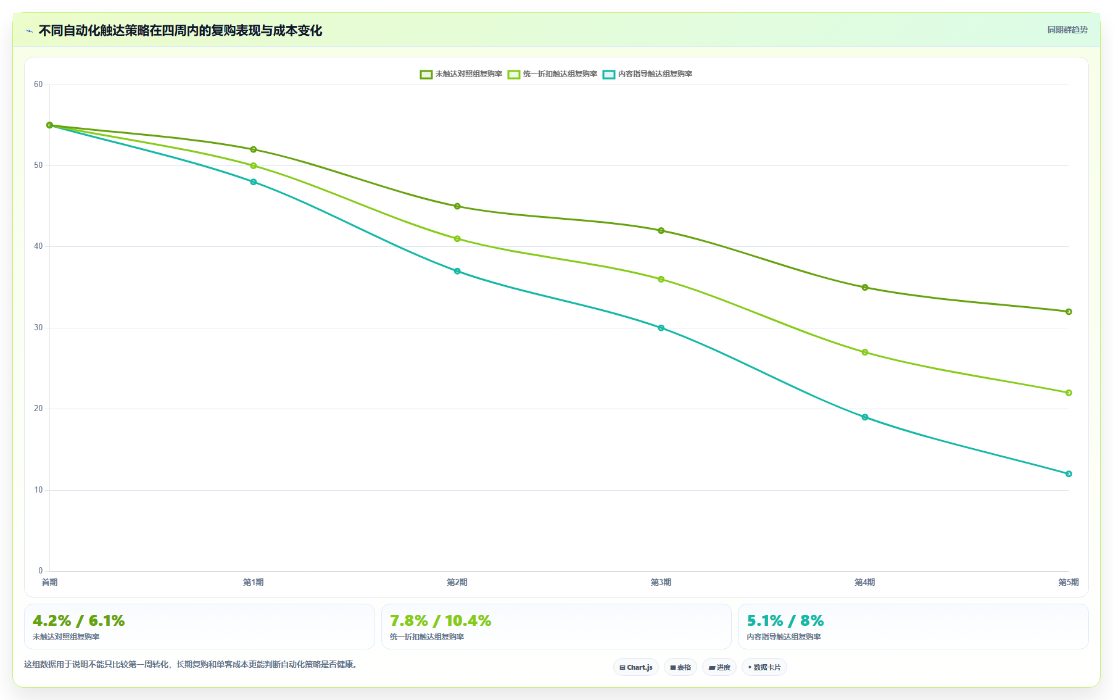The image size is (1113, 700).
Task: Click the 内容指导触达组 data point at 第5期
Action: tap(1069, 474)
